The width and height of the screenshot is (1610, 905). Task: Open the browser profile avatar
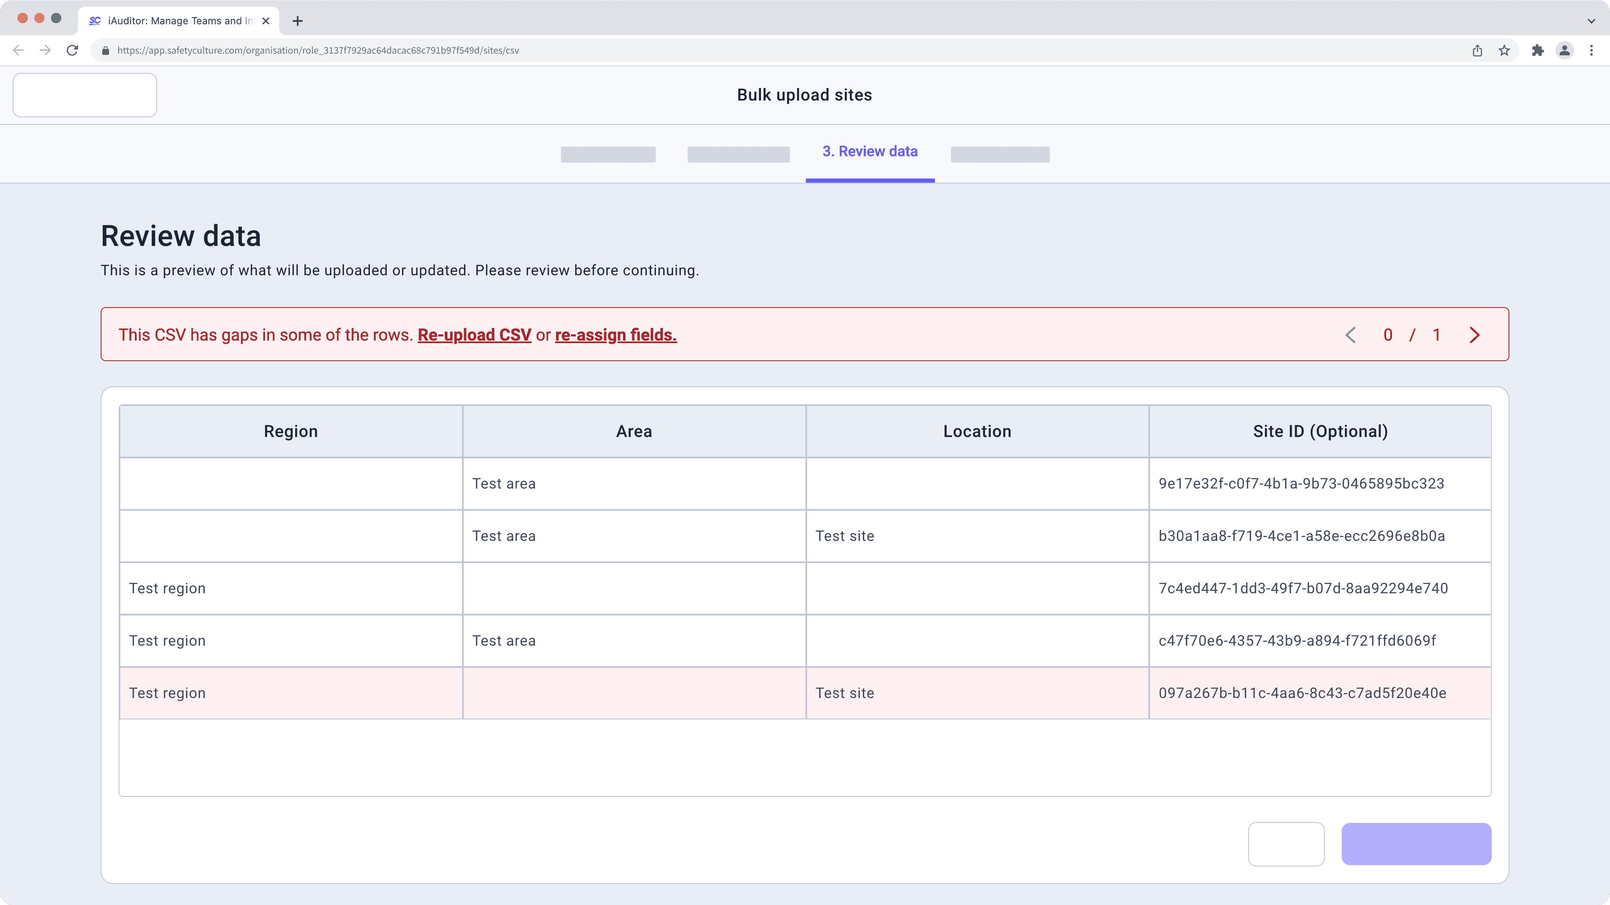(1564, 51)
